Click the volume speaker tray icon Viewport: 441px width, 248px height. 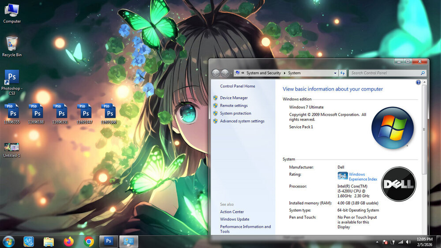(x=408, y=242)
